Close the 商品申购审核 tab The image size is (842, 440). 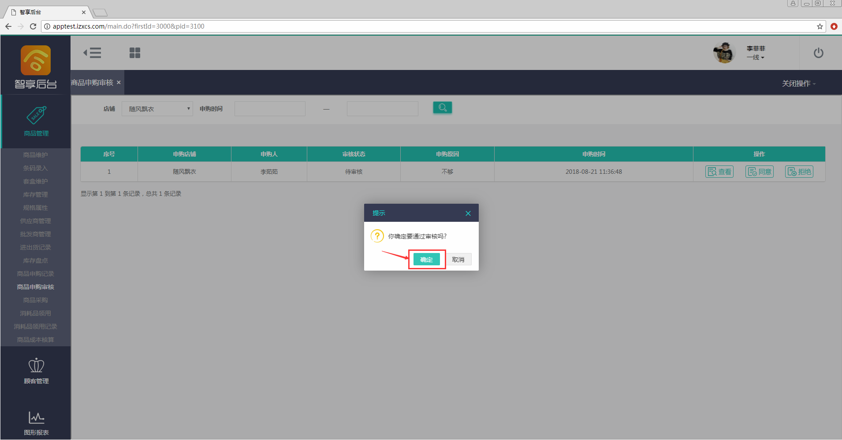tap(119, 83)
